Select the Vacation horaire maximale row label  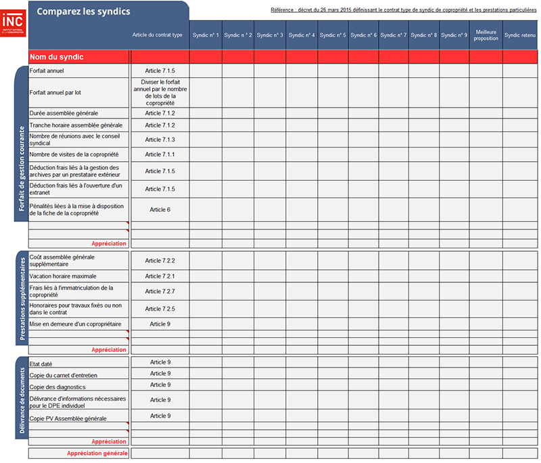pos(63,276)
